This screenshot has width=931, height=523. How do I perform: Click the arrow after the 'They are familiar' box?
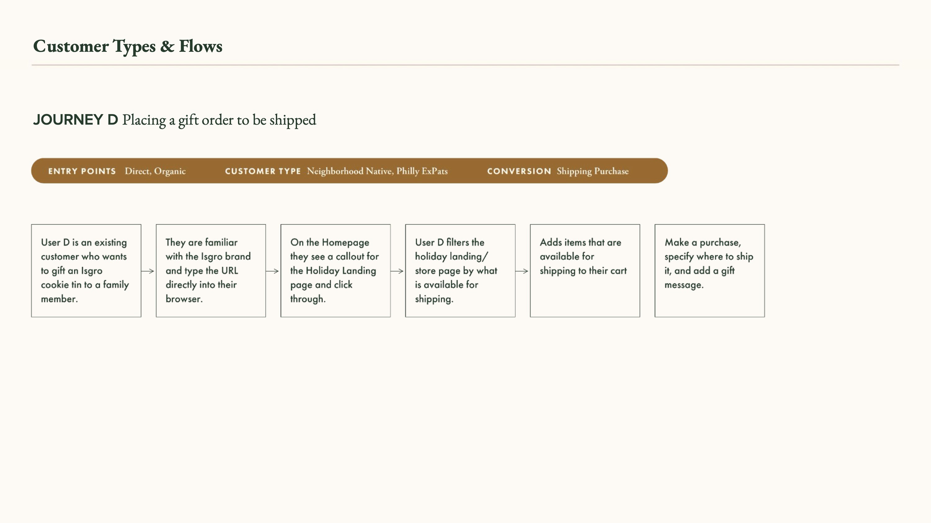click(x=272, y=271)
